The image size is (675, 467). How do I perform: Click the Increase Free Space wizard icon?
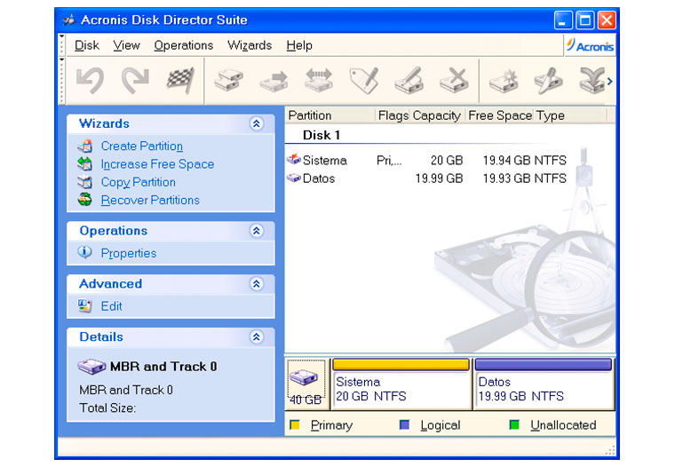coord(85,164)
